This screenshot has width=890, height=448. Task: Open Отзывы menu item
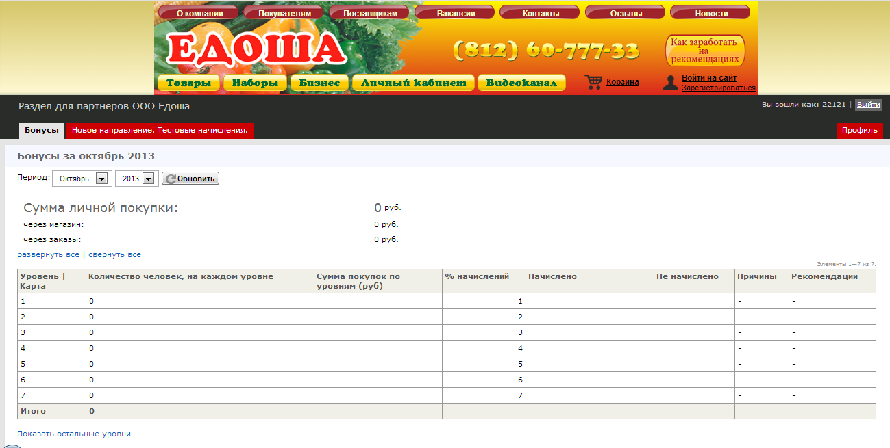click(626, 13)
